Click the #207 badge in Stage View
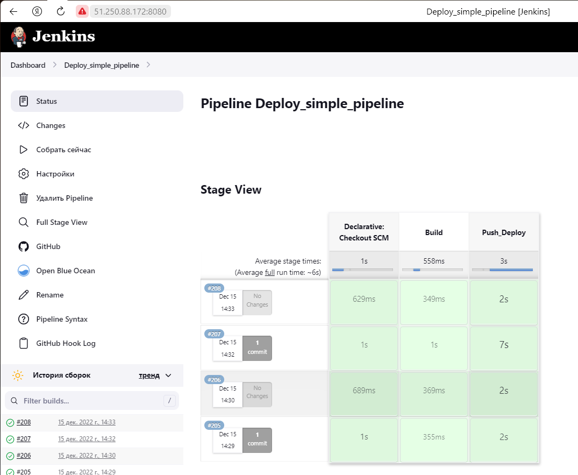578x475 pixels. coord(214,334)
